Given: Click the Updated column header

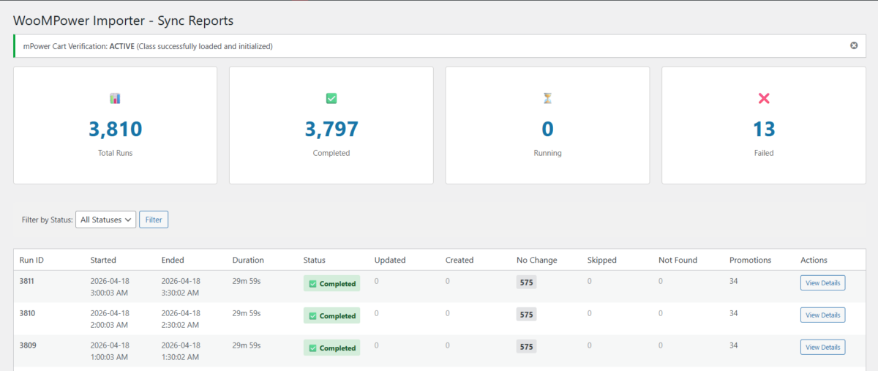Looking at the screenshot, I should 390,260.
